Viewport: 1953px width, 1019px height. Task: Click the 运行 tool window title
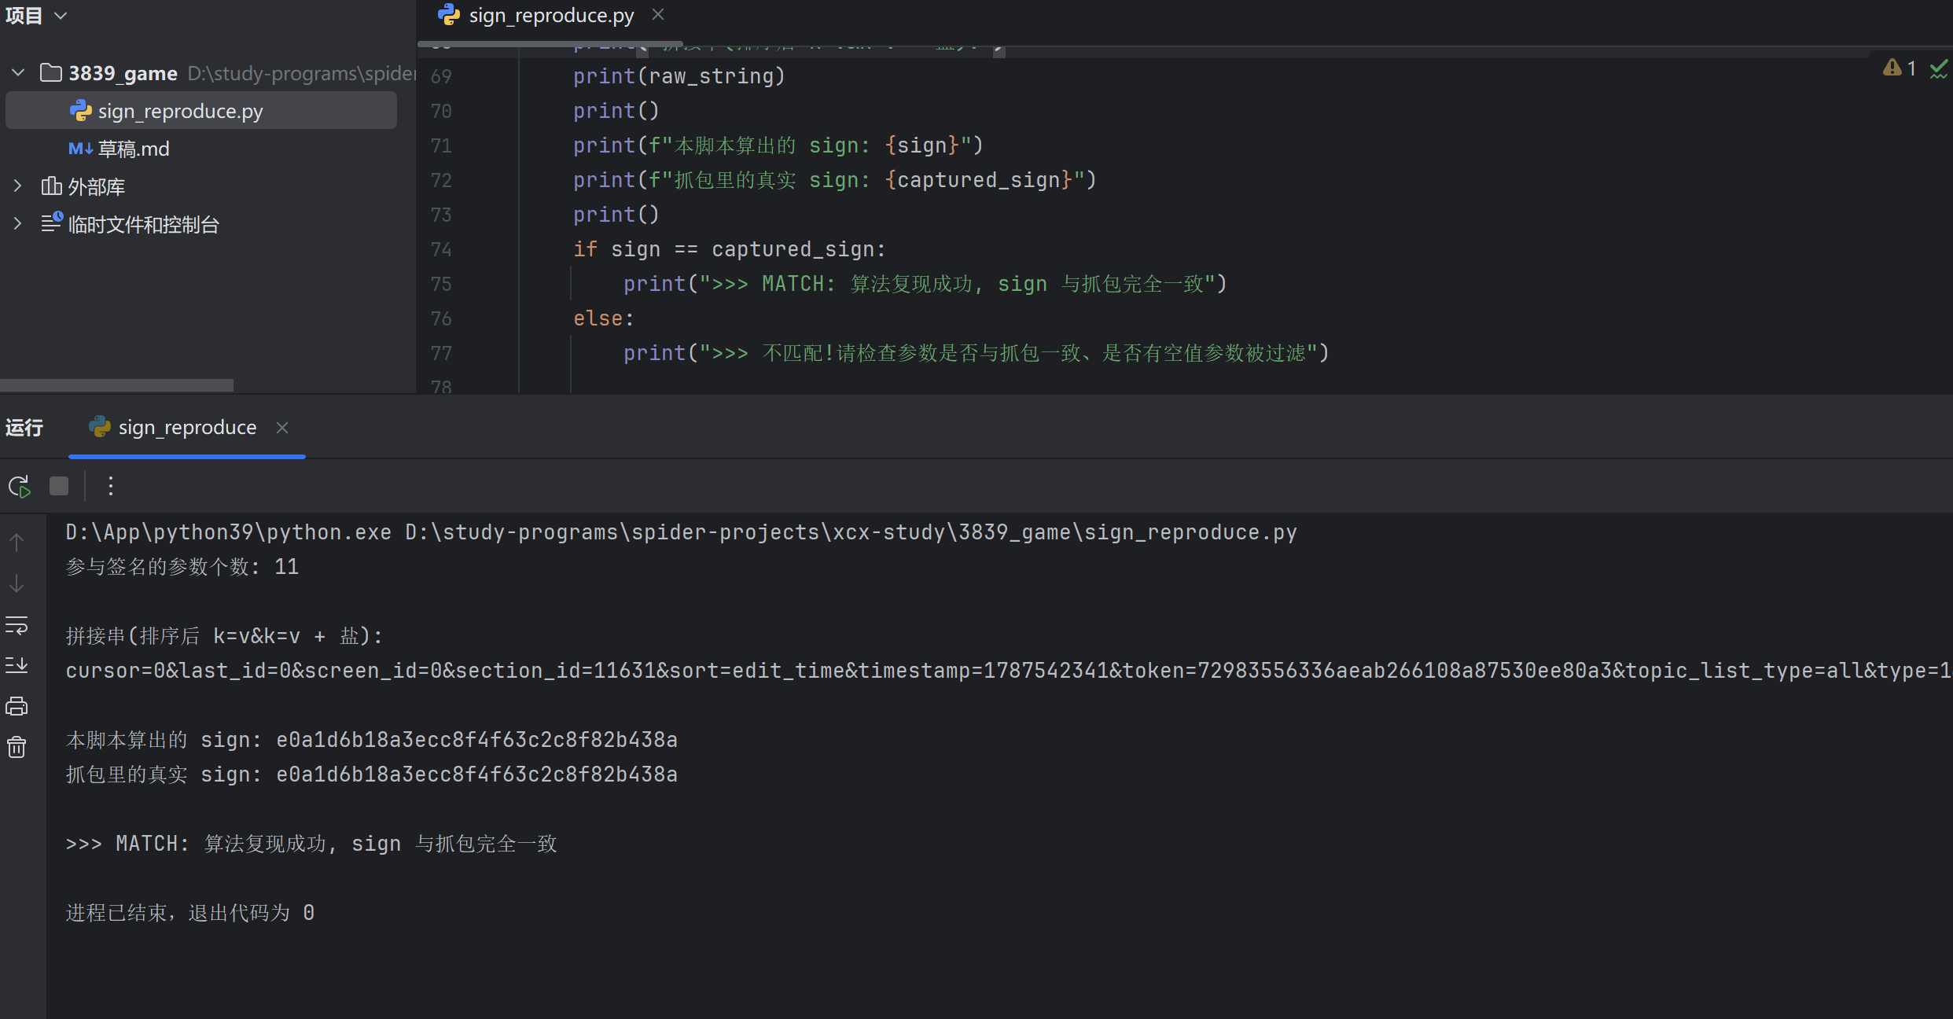24,427
